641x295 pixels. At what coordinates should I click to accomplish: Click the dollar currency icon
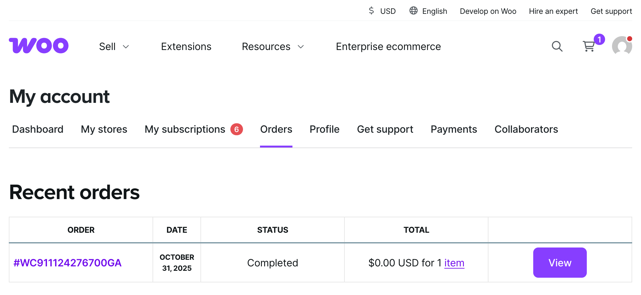coord(371,11)
